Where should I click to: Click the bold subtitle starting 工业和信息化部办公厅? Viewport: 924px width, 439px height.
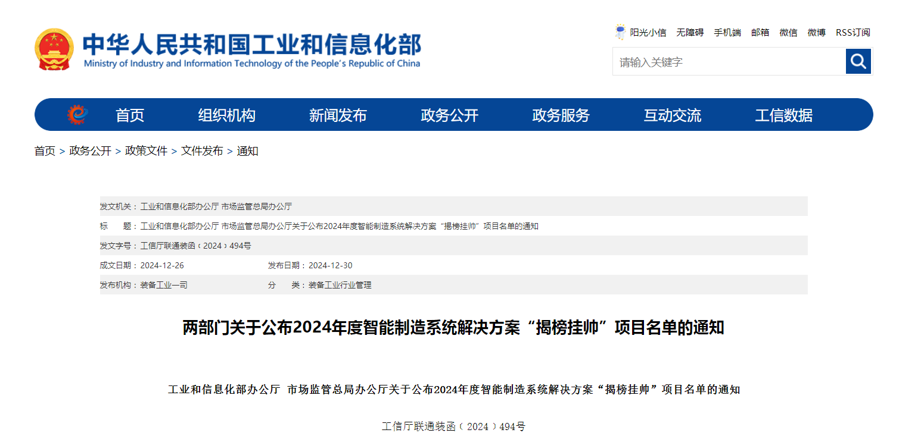click(x=454, y=390)
